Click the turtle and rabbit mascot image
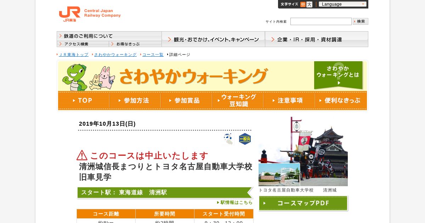 coord(88,77)
